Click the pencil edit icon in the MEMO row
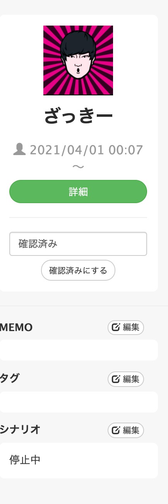 point(115,328)
